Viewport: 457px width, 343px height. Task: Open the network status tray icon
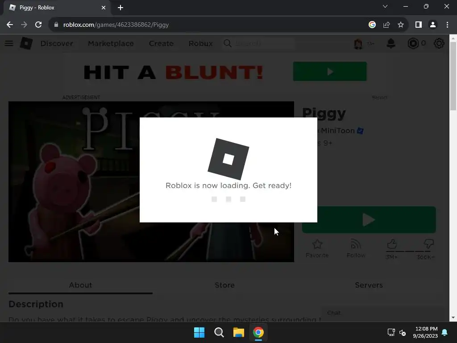(391, 332)
